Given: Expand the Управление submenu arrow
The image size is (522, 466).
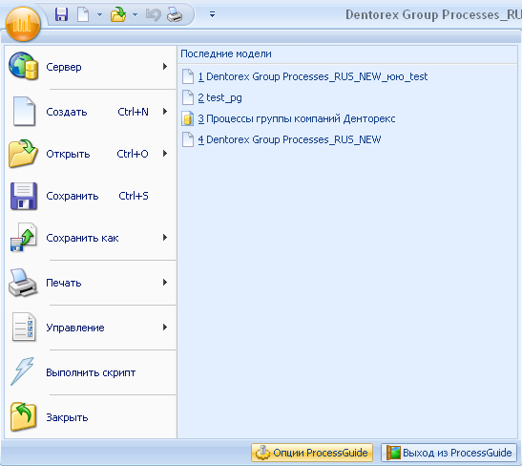Looking at the screenshot, I should point(165,328).
